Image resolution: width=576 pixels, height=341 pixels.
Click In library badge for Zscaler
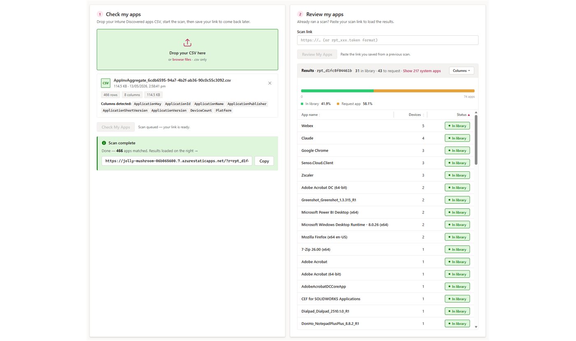tap(457, 175)
